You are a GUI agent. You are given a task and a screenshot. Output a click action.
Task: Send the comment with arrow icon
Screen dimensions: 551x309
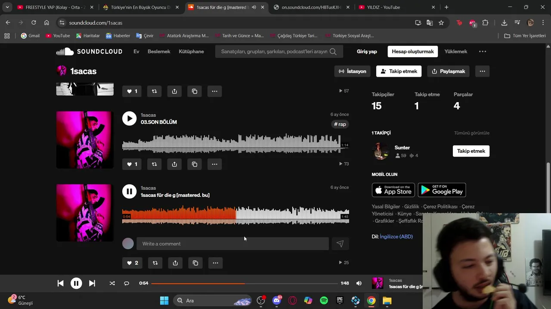click(x=340, y=244)
